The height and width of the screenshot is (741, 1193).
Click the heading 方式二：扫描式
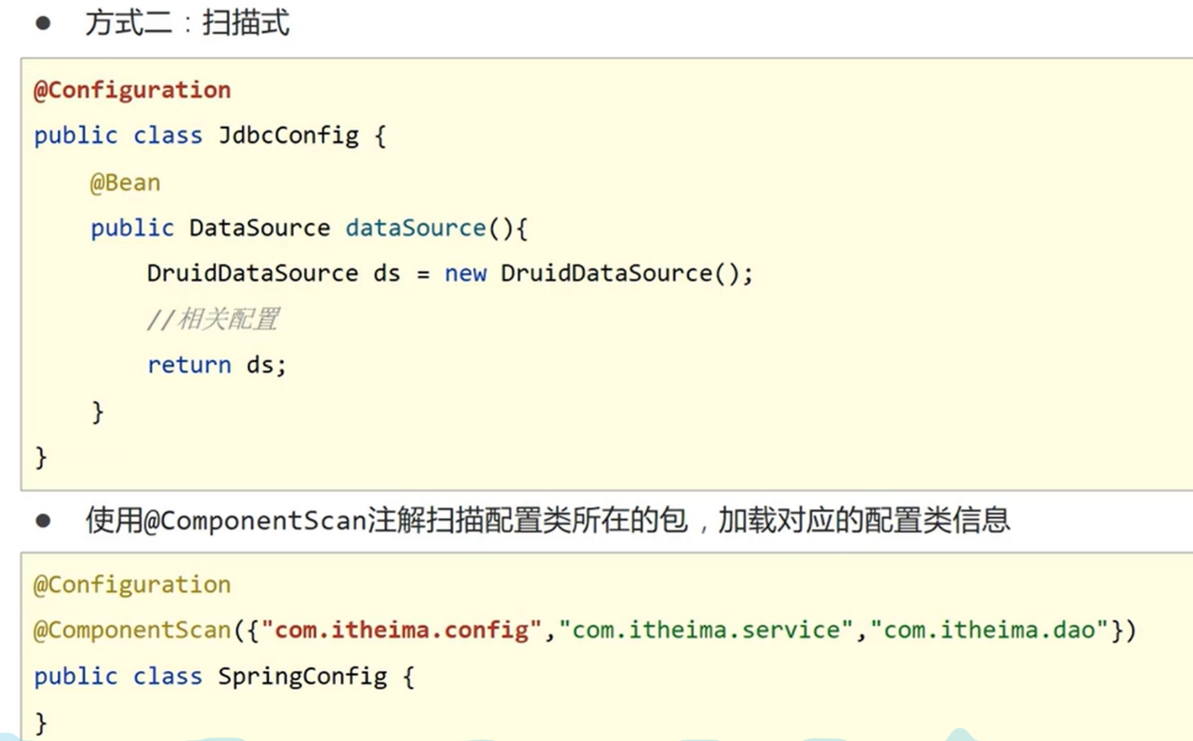(187, 23)
